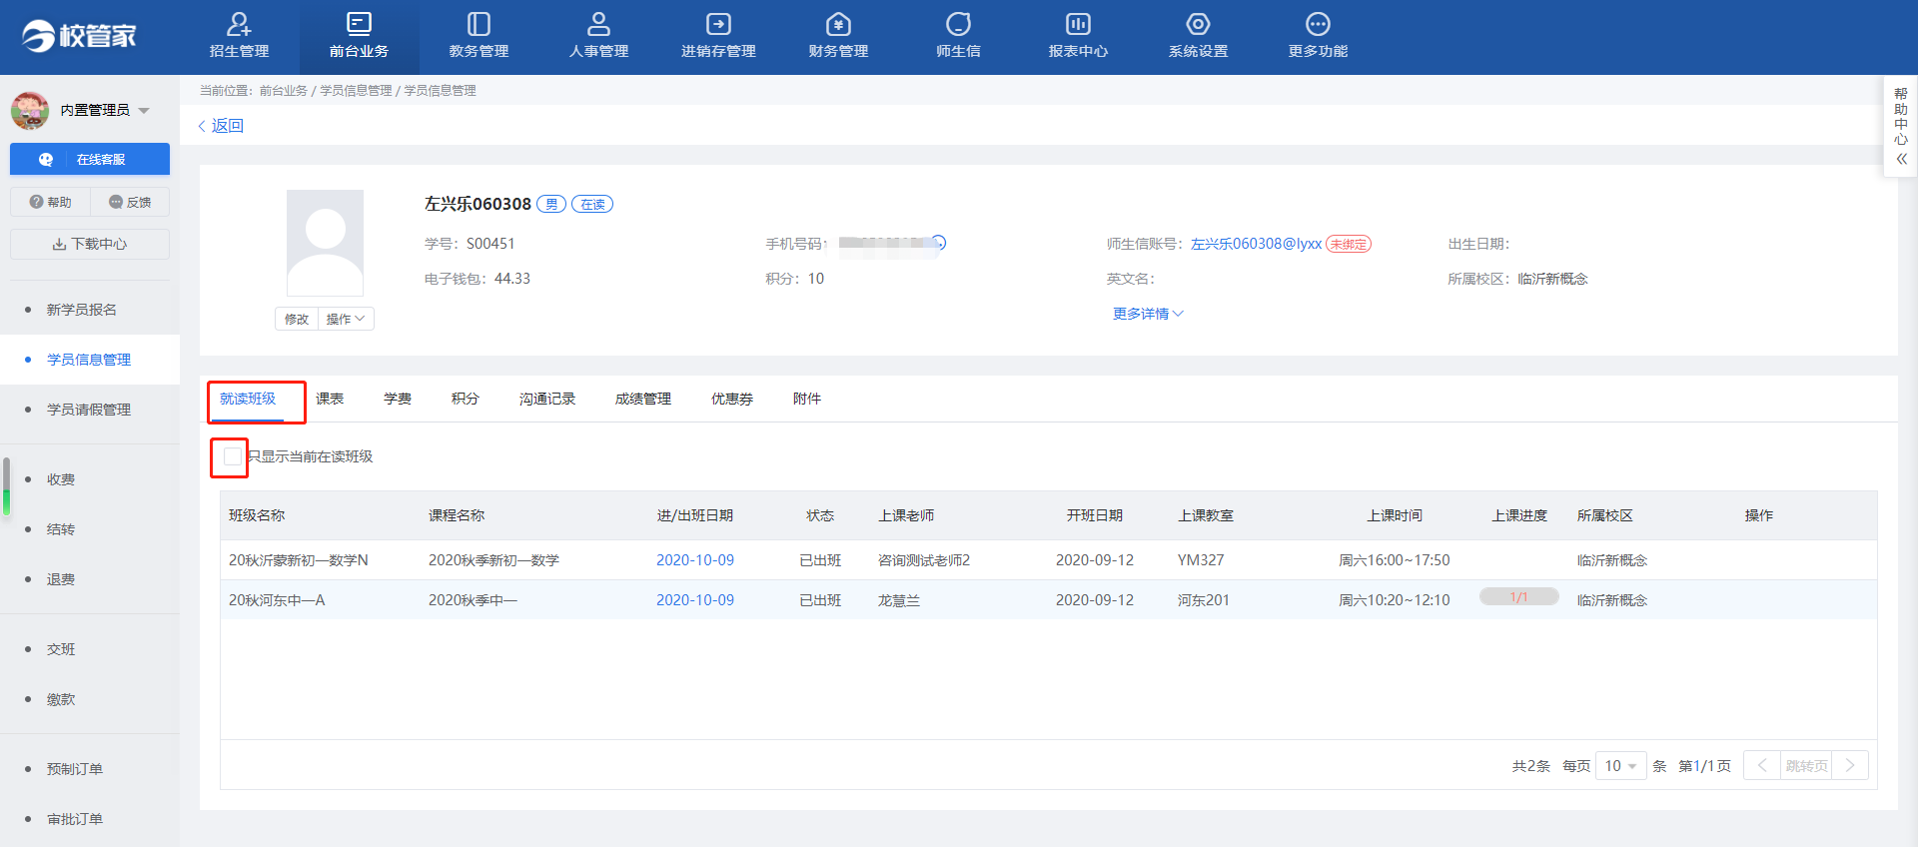
Task: Open 系统设置 top navigation icon
Action: [x=1198, y=24]
